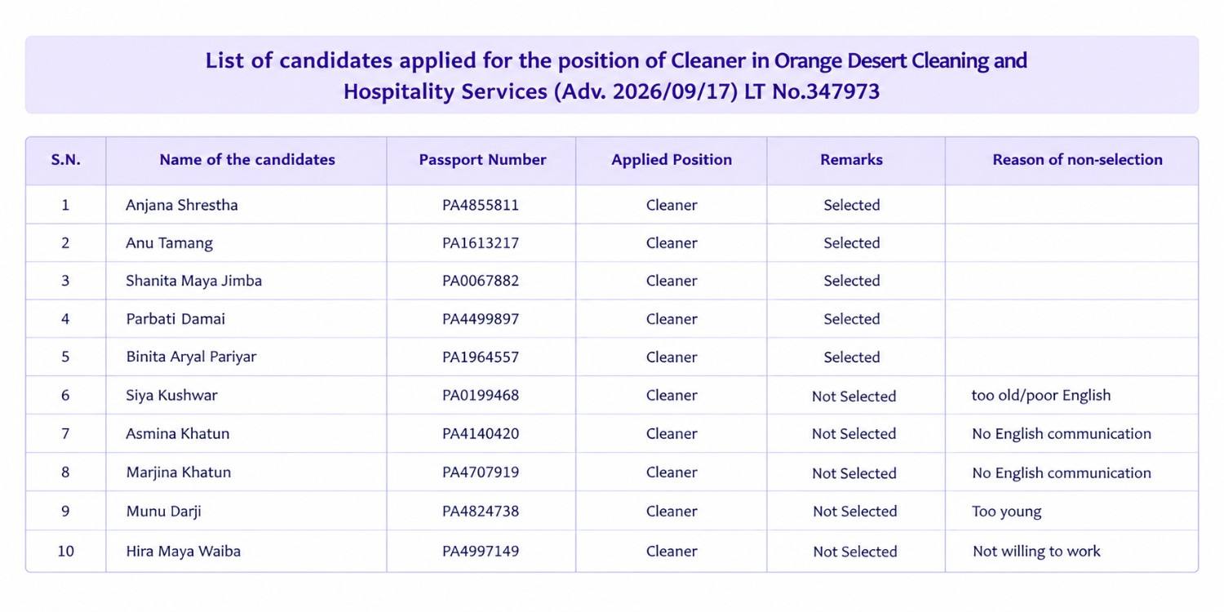
Task: Select candidate Hira Maya Waiba
Action: coord(184,551)
